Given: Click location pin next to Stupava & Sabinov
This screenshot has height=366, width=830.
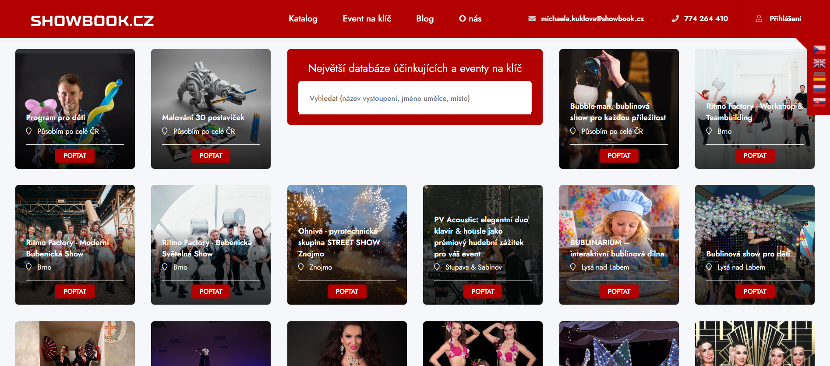Looking at the screenshot, I should [x=437, y=267].
